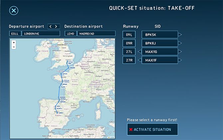Open the MAXI1F SID selector
223x140 pixels.
(160, 60)
